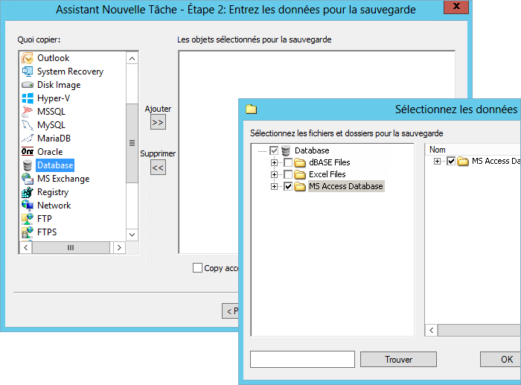The image size is (521, 385).
Task: Click the search text field beside Trouver
Action: [x=302, y=360]
